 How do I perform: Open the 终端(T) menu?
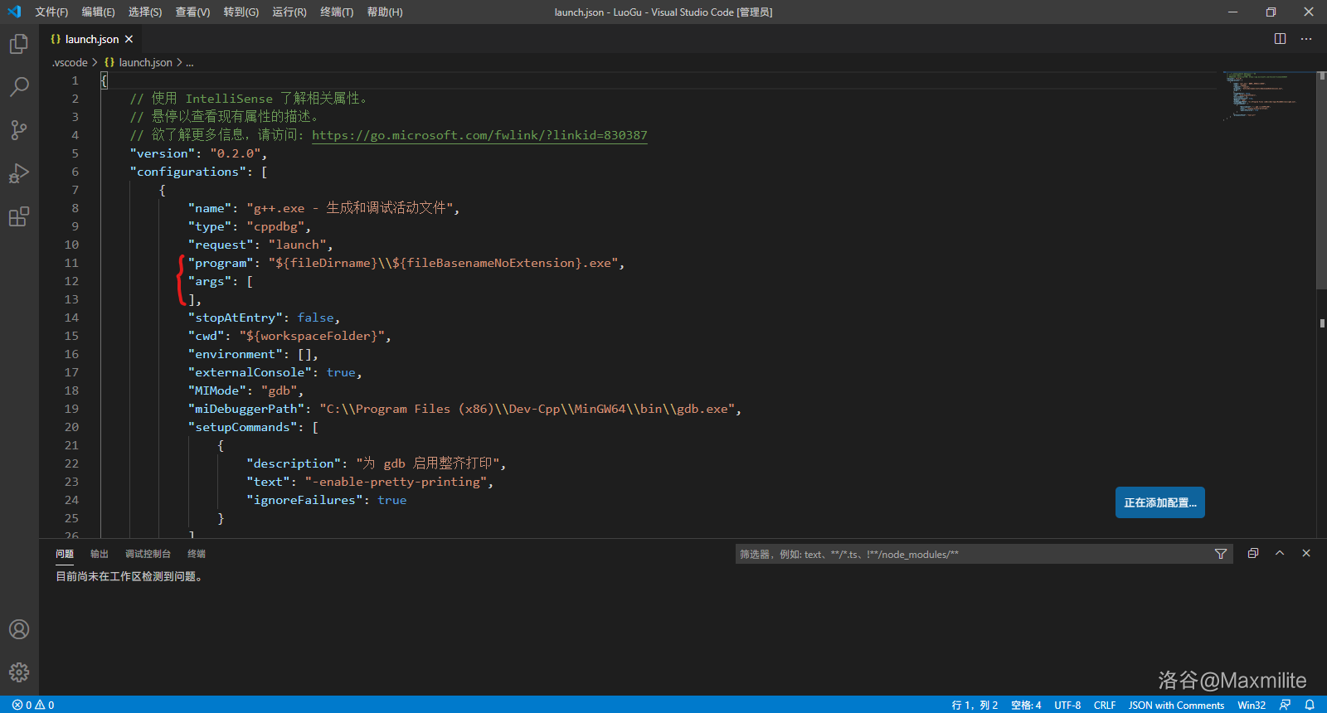pyautogui.click(x=336, y=12)
